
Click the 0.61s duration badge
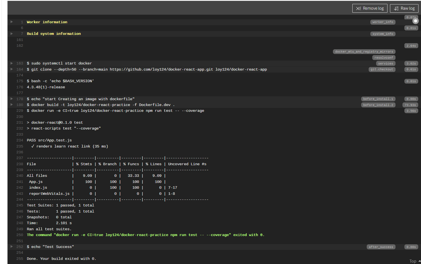pyautogui.click(x=411, y=69)
